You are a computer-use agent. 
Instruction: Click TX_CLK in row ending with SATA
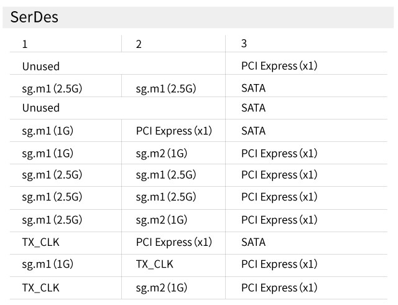41,242
